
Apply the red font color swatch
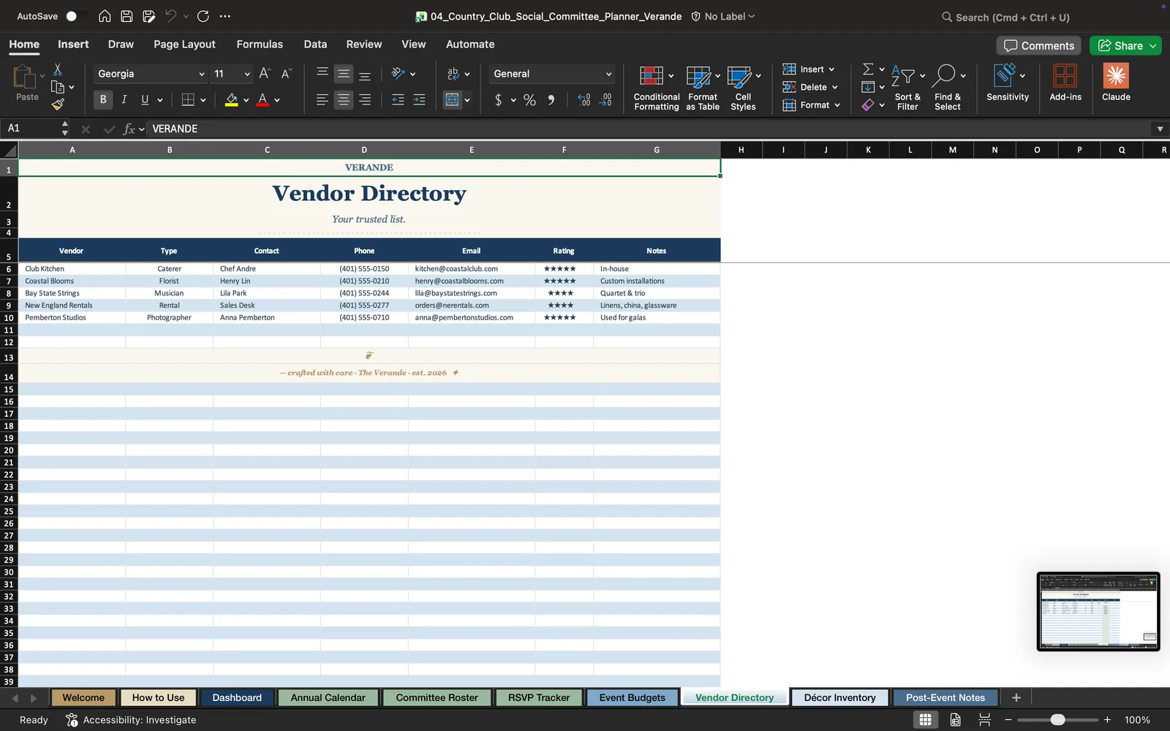[263, 99]
